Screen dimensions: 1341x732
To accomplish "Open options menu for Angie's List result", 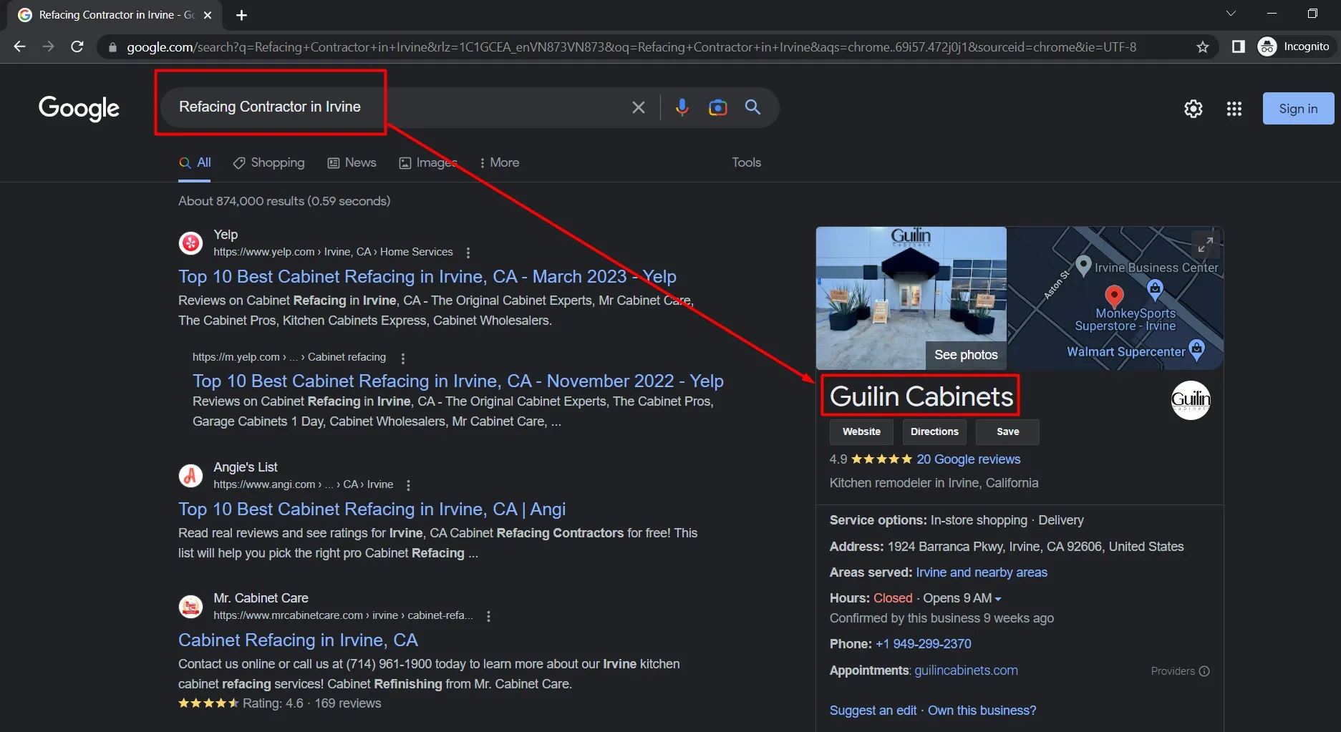I will pyautogui.click(x=408, y=485).
